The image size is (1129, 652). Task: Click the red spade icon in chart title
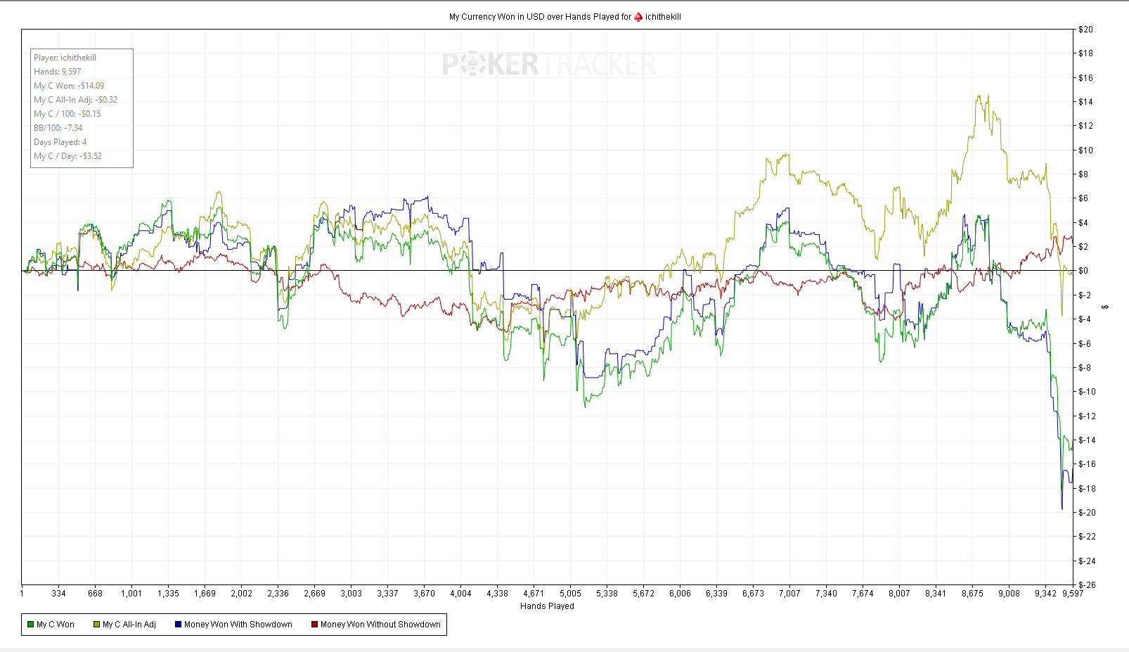[638, 17]
